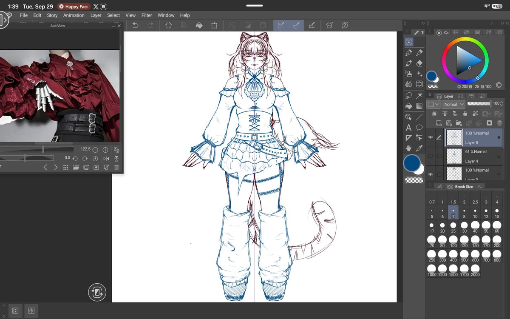Open the Animation menu

point(74,15)
